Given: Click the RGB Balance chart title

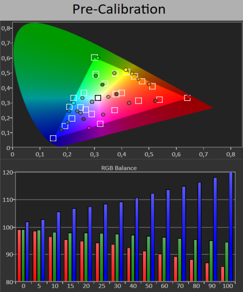Looking at the screenshot, I should [119, 168].
